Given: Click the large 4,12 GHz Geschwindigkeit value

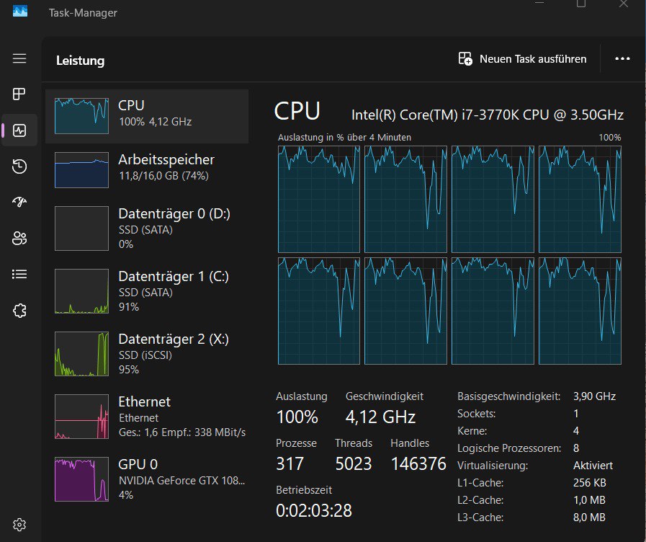Looking at the screenshot, I should click(380, 417).
